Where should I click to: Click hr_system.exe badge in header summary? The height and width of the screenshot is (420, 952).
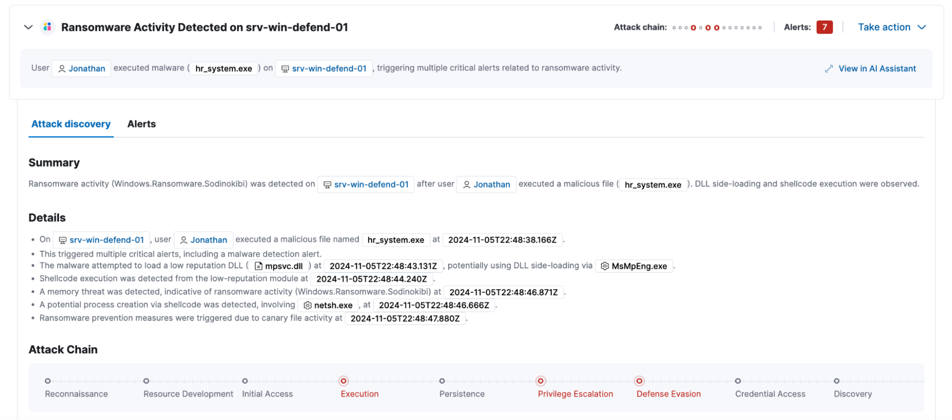(224, 68)
